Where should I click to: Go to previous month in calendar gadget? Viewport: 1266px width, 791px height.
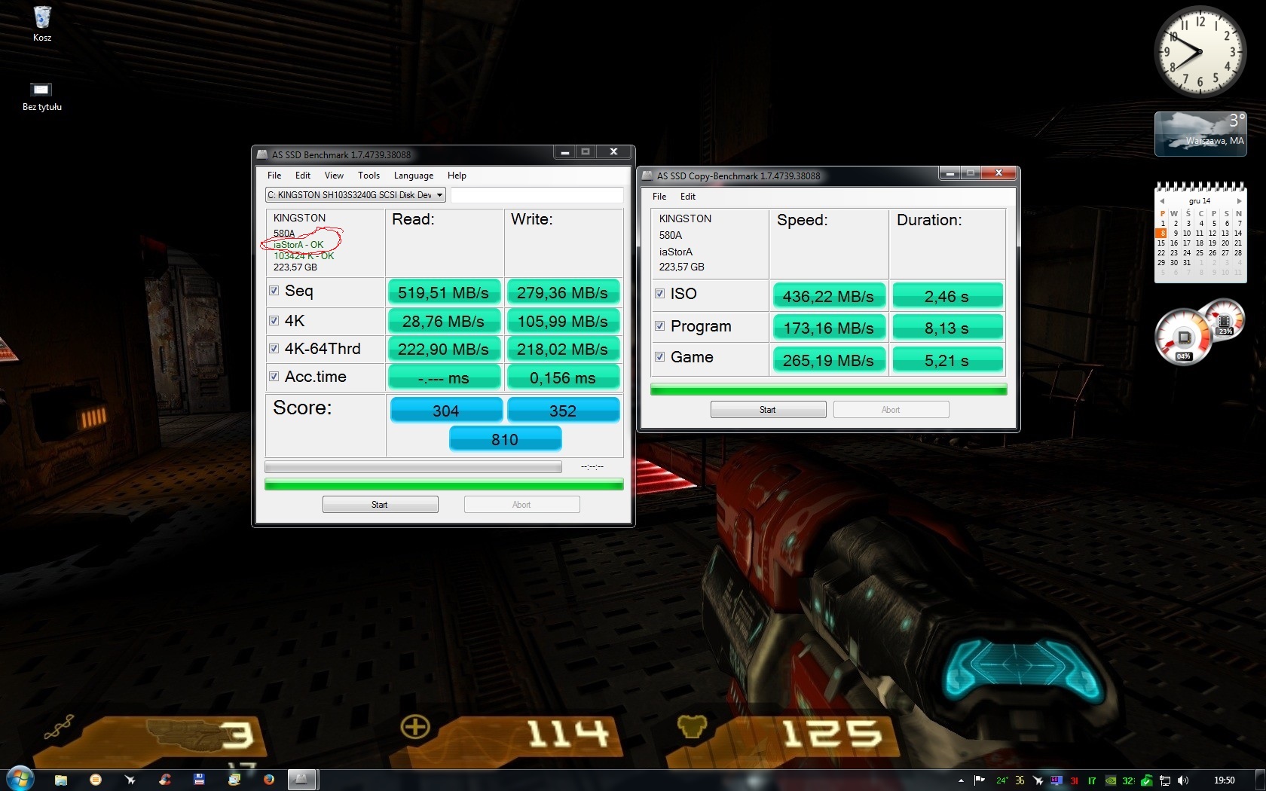point(1162,201)
